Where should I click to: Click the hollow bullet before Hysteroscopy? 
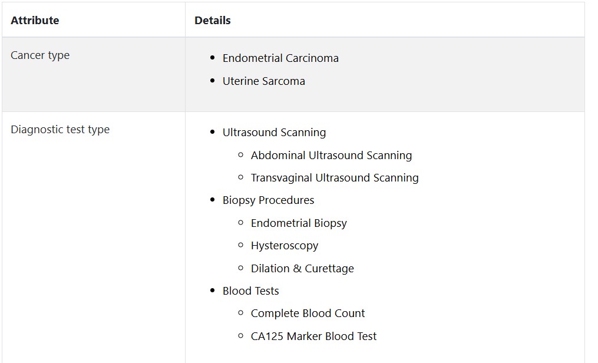coord(240,245)
